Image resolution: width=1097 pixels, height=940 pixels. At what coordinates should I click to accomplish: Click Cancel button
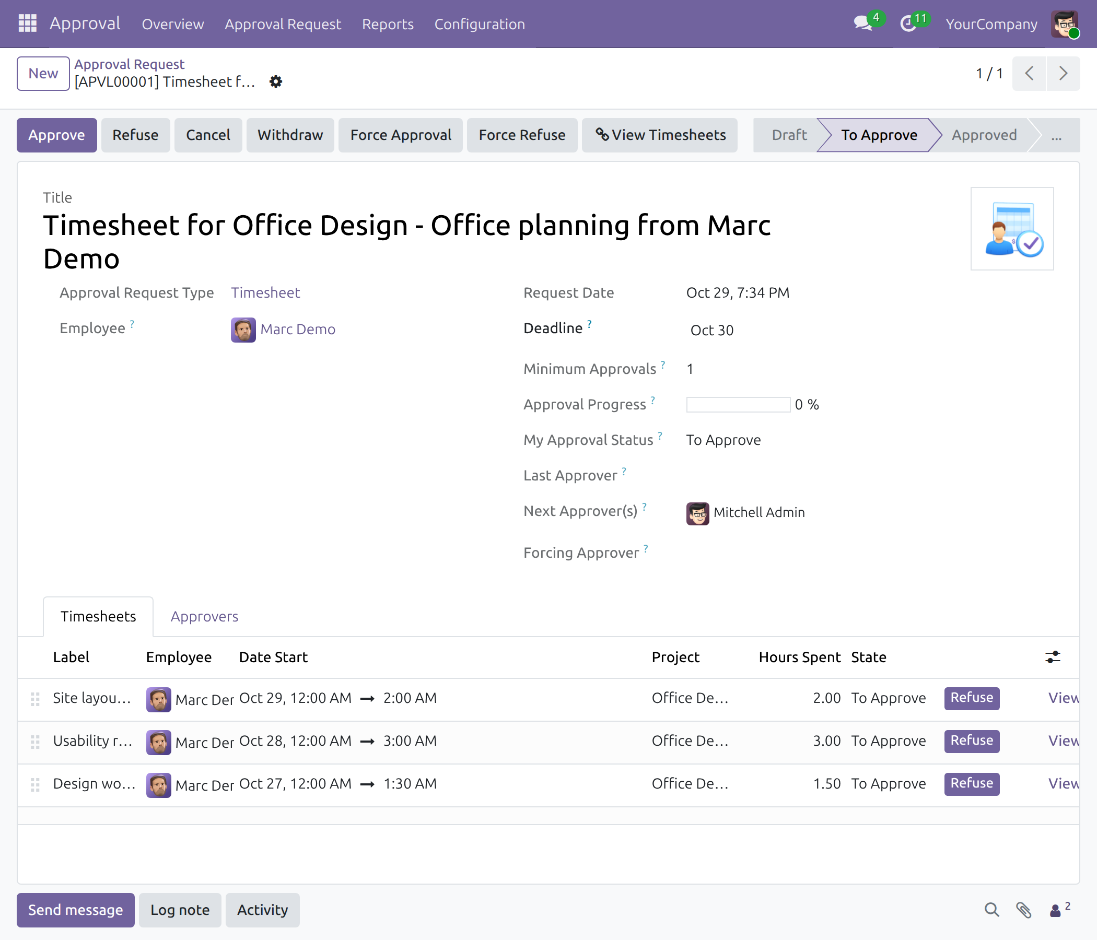pos(208,135)
